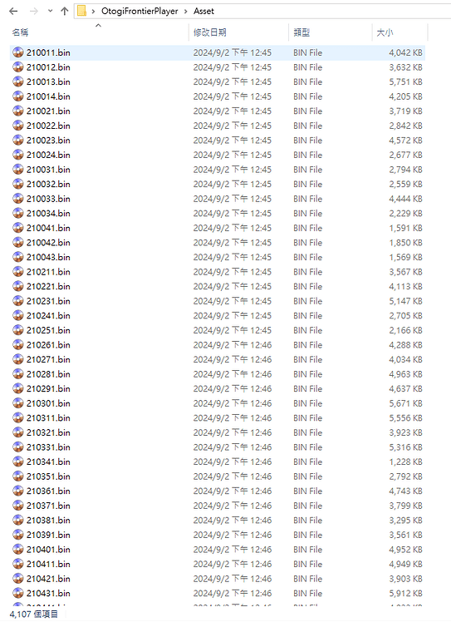Click the folder icon in address bar

tap(81, 11)
